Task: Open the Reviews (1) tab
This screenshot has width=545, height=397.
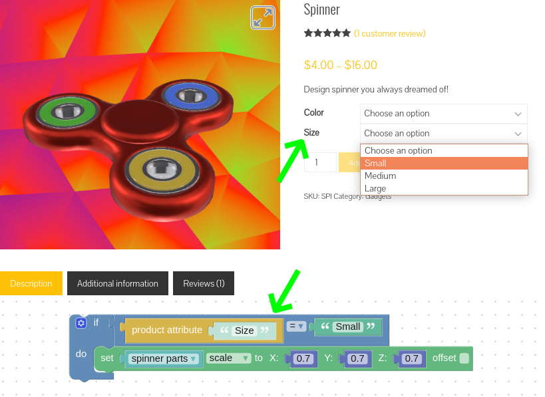Action: click(x=204, y=283)
